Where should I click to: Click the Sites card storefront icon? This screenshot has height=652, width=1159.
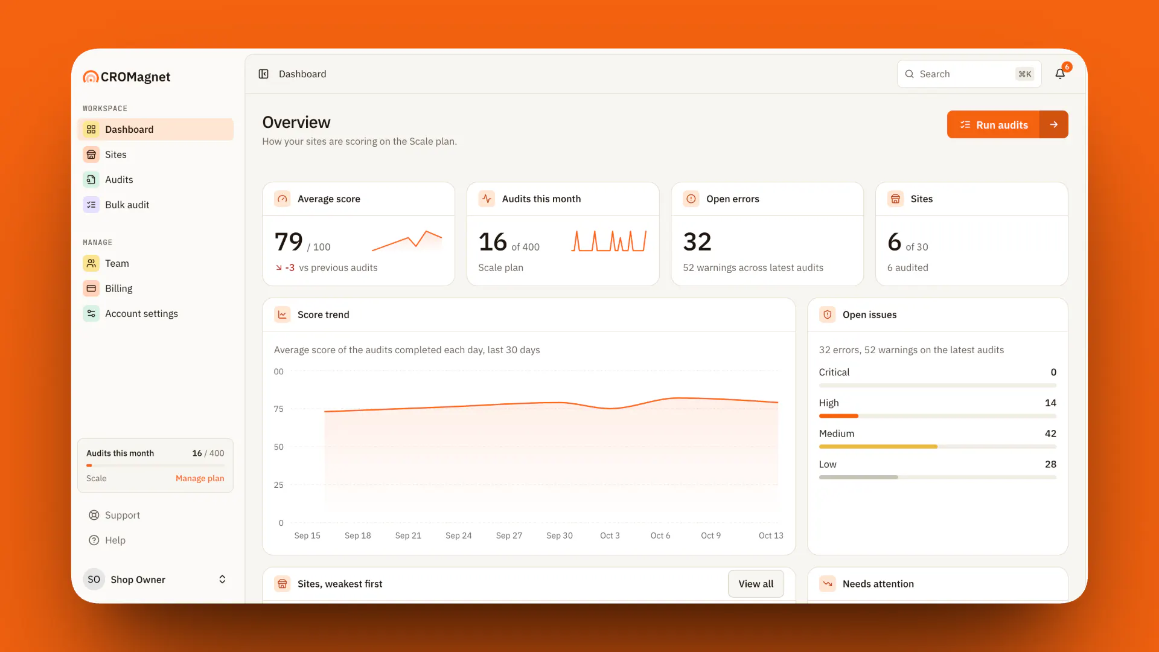click(x=895, y=199)
